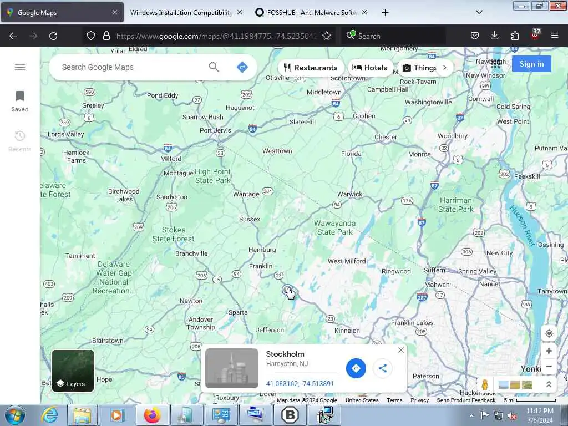The width and height of the screenshot is (568, 426).
Task: Switch to the Google Maps tab
Action: pyautogui.click(x=62, y=13)
